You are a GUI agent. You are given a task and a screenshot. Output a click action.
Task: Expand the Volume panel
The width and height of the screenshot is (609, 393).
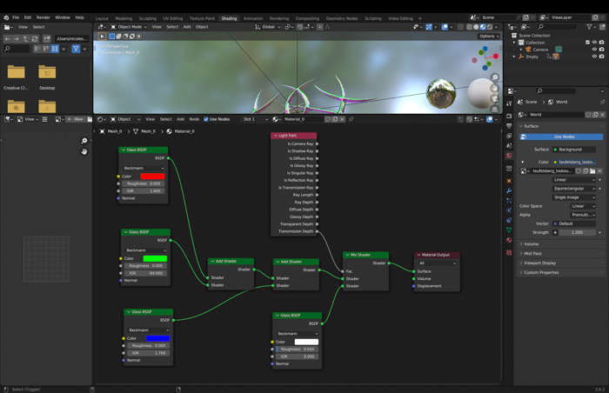click(x=532, y=243)
